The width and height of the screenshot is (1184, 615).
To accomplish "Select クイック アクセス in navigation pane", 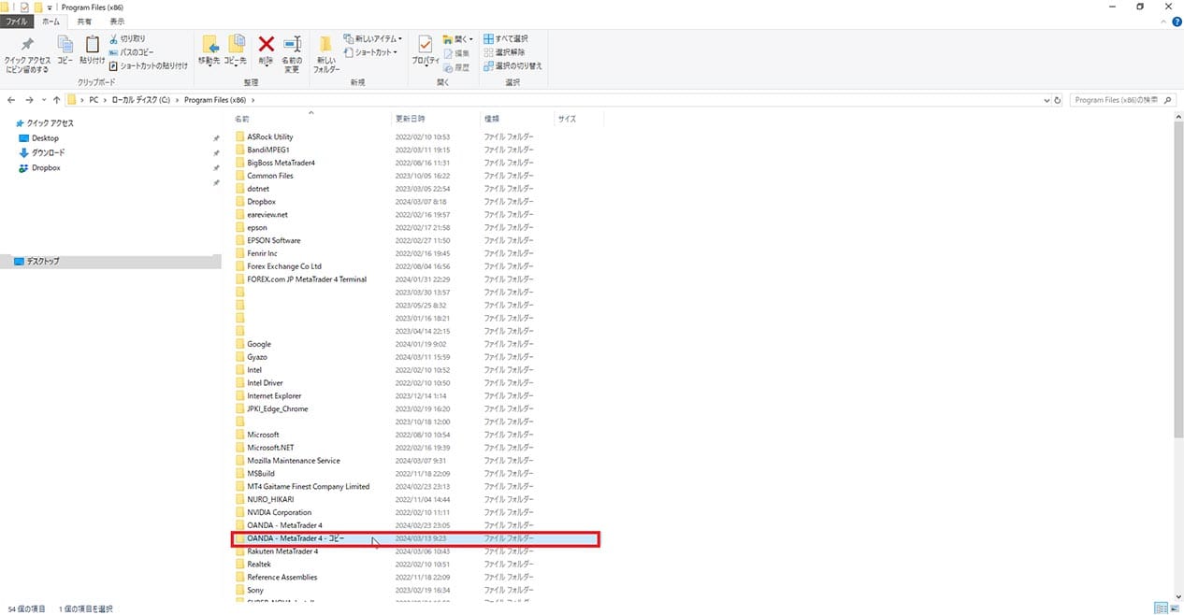I will click(49, 123).
